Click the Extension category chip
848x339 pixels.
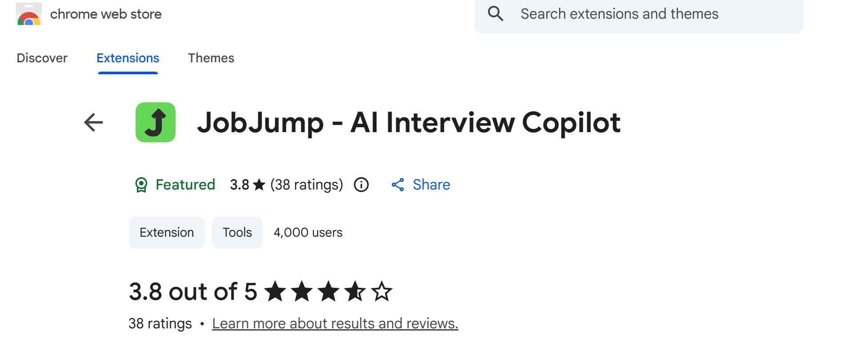tap(167, 233)
